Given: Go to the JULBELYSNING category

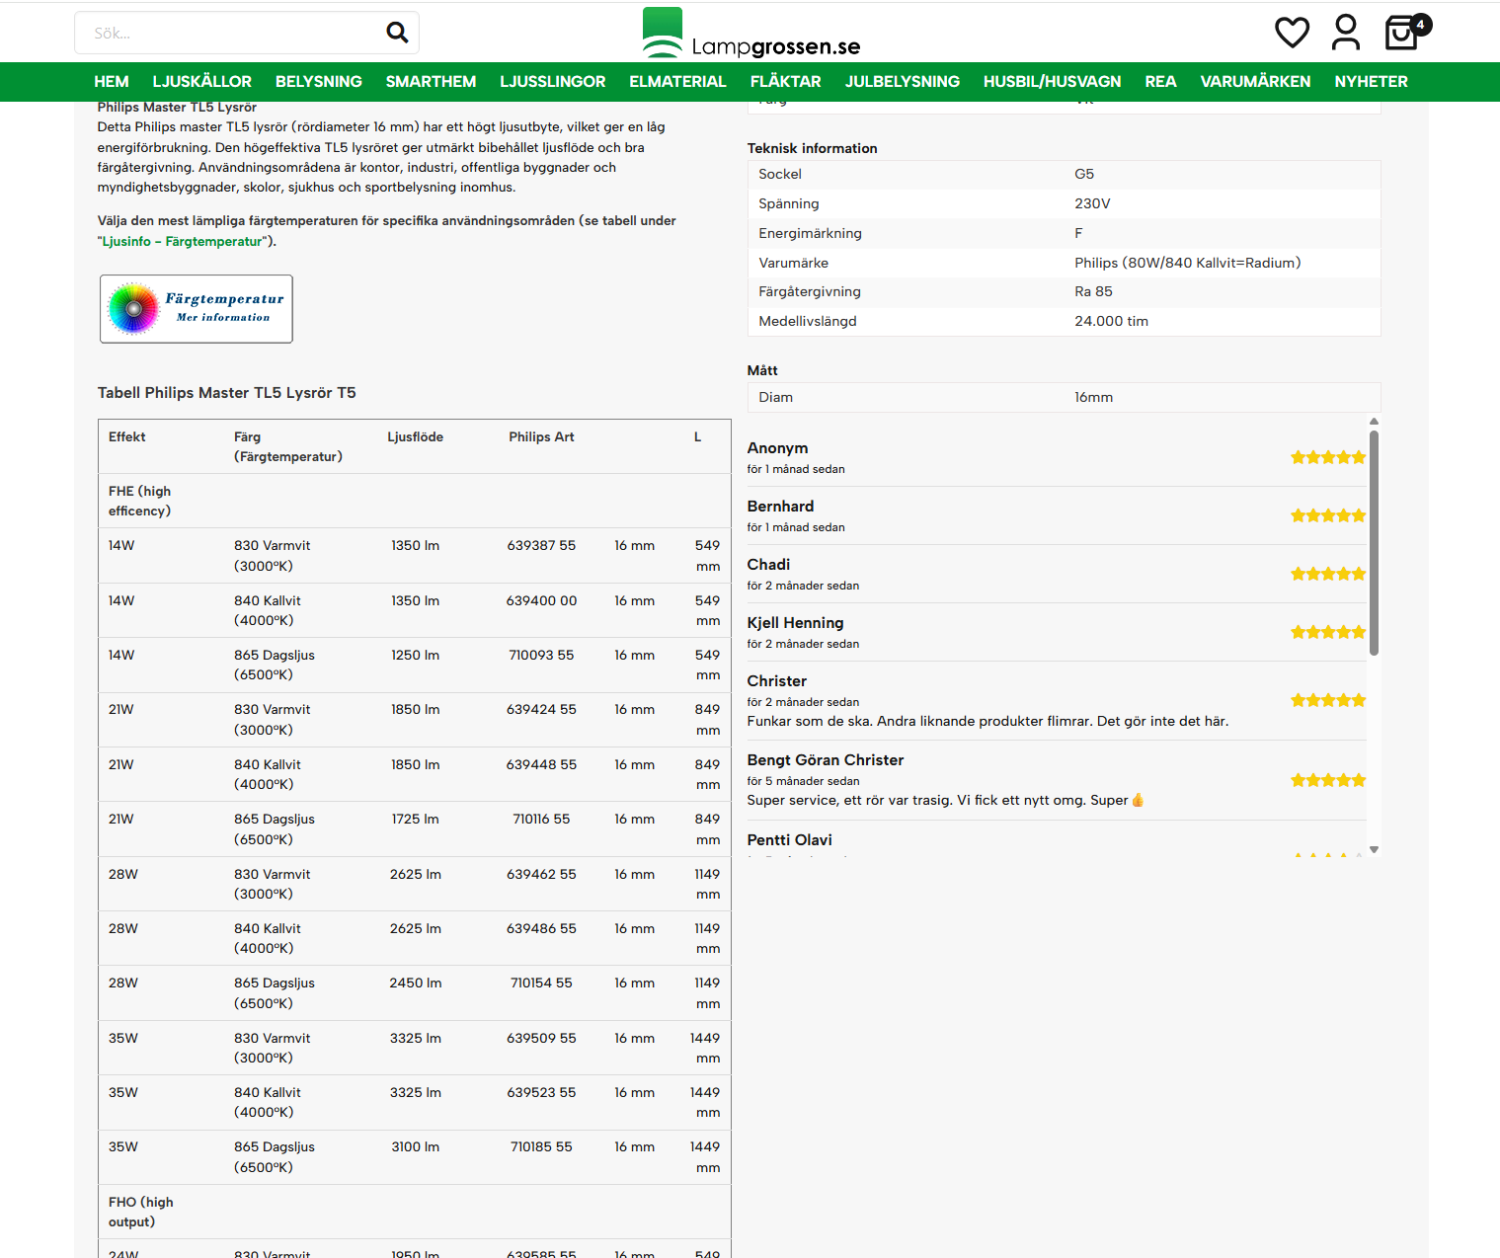Looking at the screenshot, I should click(902, 82).
